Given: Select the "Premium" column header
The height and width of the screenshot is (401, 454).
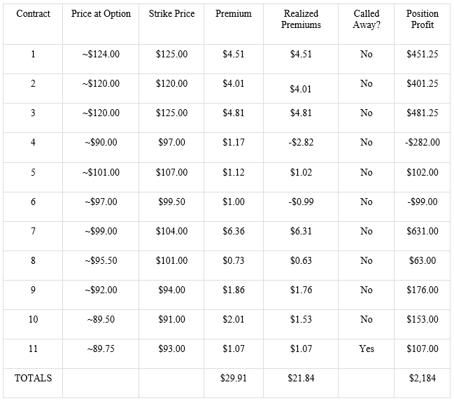Looking at the screenshot, I should [x=234, y=14].
